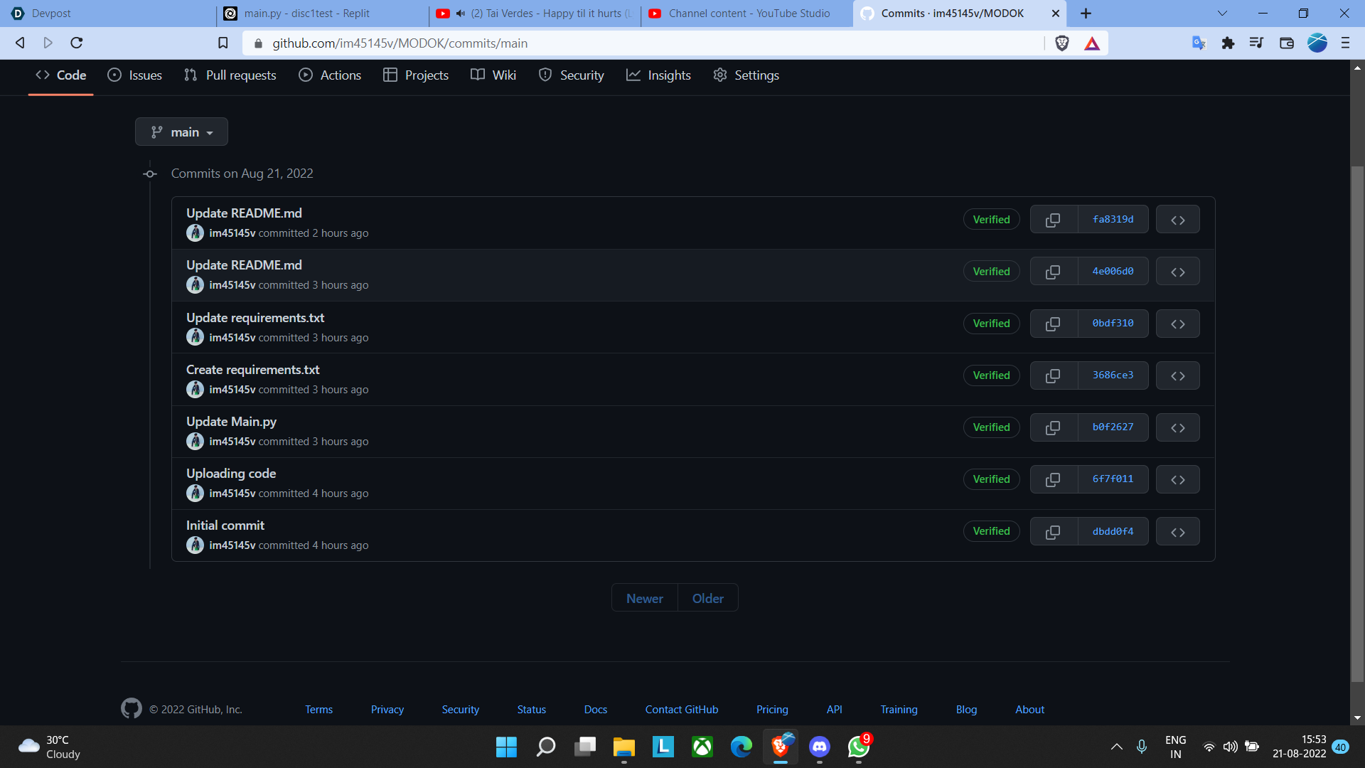Screen dimensions: 1365x768
Task: Click the GitHub logo in footer
Action: pos(131,709)
